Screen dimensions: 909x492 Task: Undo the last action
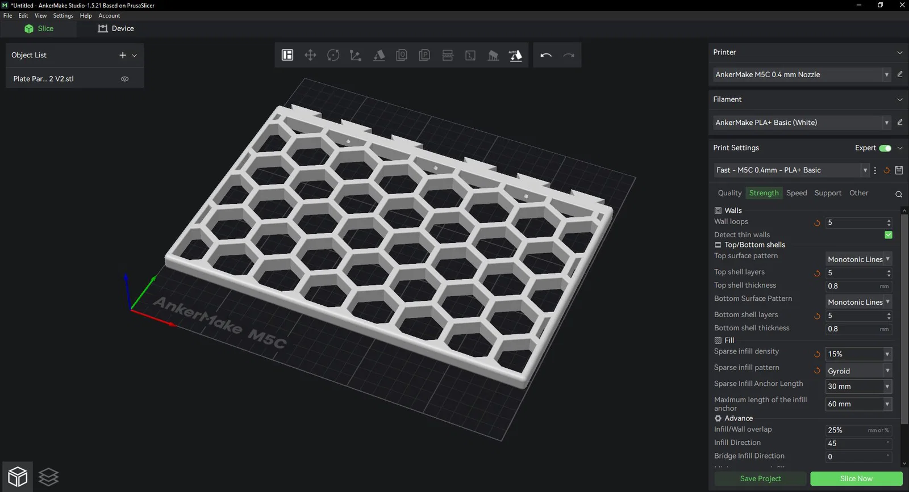pyautogui.click(x=546, y=55)
